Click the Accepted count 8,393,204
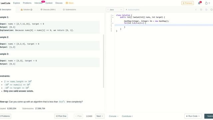 click(x=12, y=109)
